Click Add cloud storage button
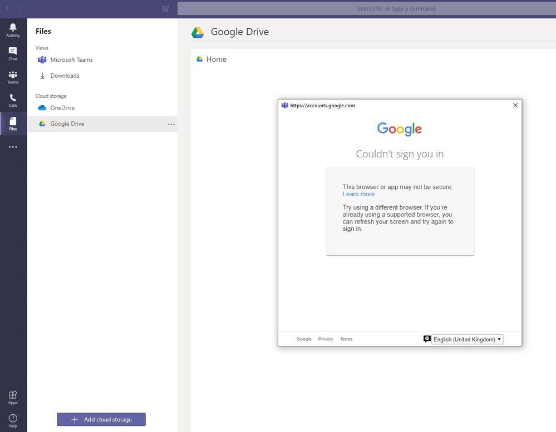 [101, 419]
